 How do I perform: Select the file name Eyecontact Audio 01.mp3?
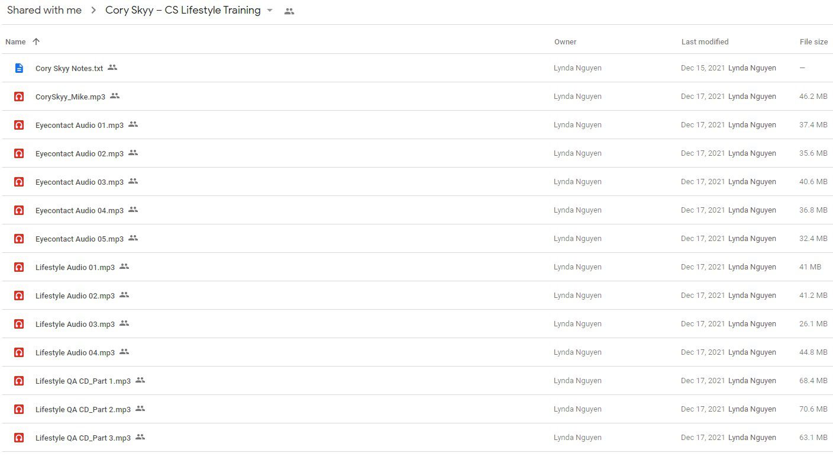click(79, 125)
